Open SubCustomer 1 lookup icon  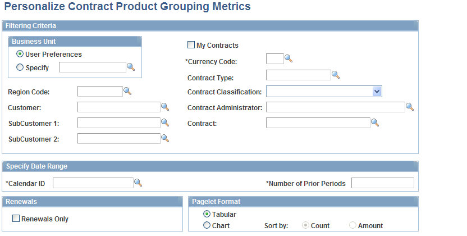click(x=165, y=122)
